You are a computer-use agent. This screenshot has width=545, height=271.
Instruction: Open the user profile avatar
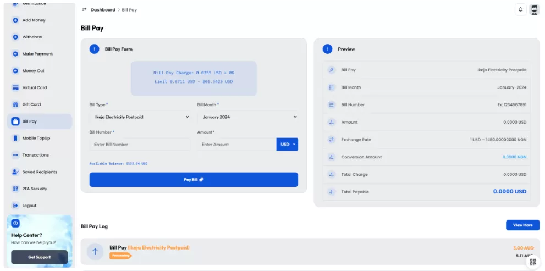pos(534,10)
